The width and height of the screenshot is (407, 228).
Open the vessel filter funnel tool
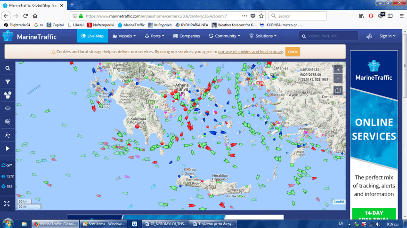point(8,82)
